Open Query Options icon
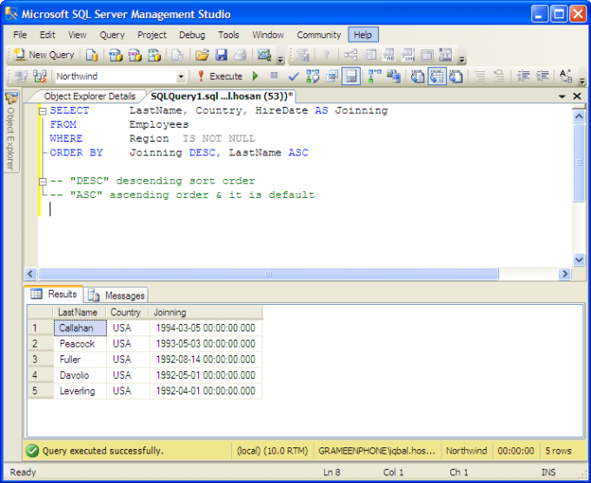Screen dimensions: 591x483 coord(332,76)
